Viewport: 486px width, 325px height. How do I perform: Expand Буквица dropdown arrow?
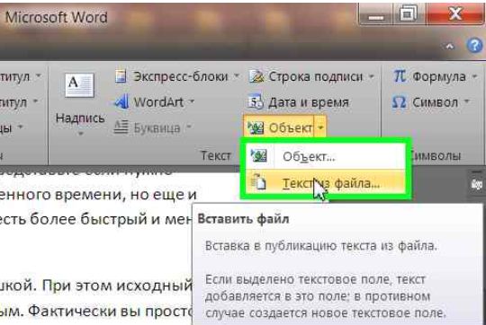pyautogui.click(x=189, y=127)
